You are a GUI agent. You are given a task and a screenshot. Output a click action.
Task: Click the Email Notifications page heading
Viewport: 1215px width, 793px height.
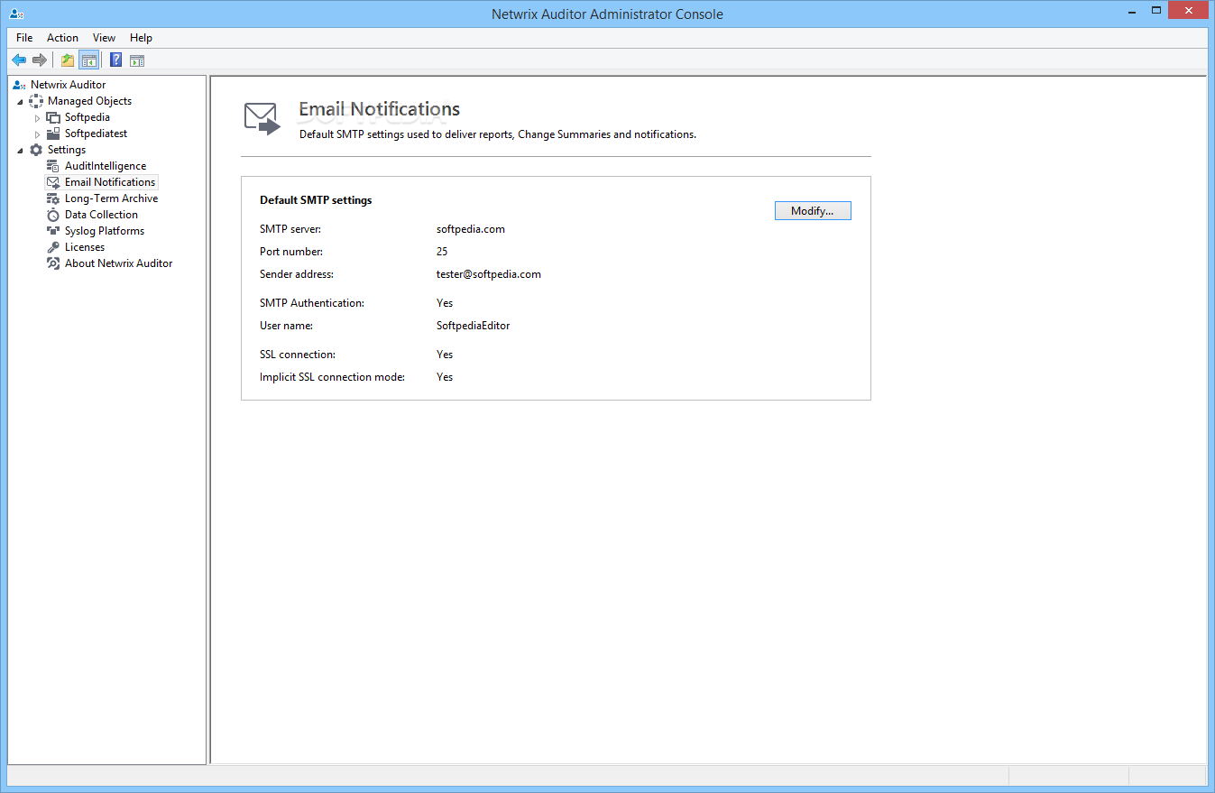379,109
